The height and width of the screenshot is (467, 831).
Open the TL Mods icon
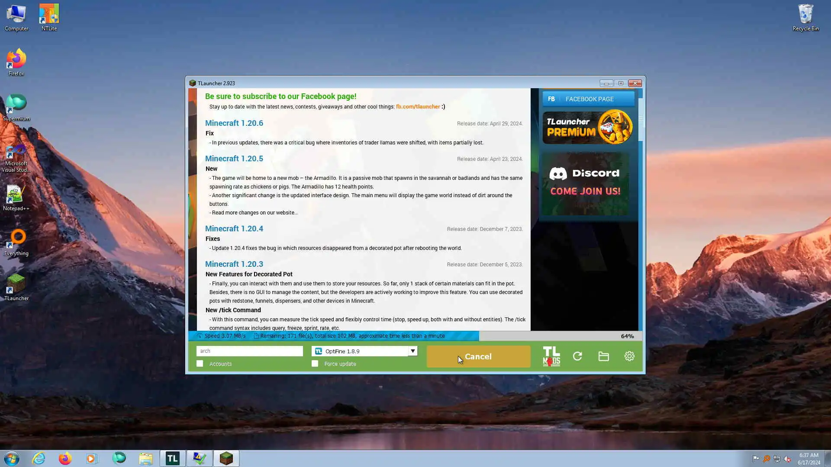tap(551, 356)
